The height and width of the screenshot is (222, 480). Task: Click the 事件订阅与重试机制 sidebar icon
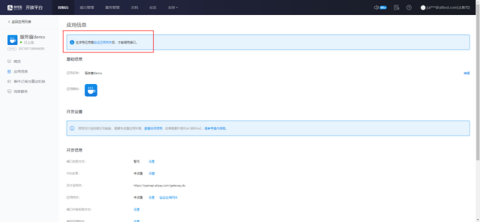point(9,82)
